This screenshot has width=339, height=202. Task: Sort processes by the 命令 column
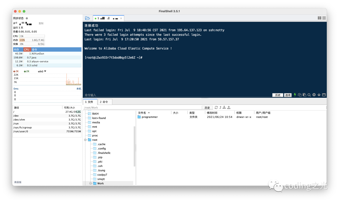pos(56,49)
